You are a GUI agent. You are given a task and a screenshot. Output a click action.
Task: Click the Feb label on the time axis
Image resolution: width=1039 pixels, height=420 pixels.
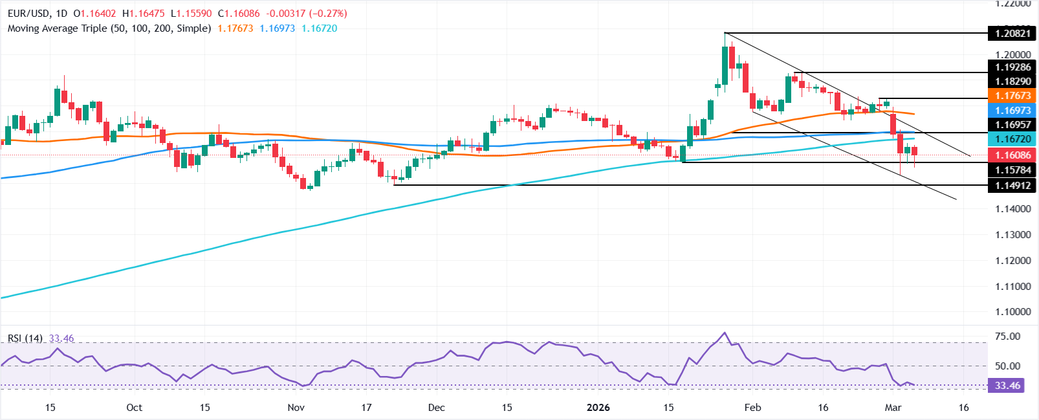(752, 408)
